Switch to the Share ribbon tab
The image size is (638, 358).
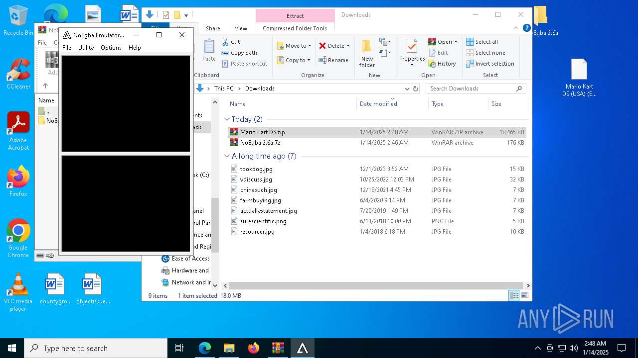(213, 28)
